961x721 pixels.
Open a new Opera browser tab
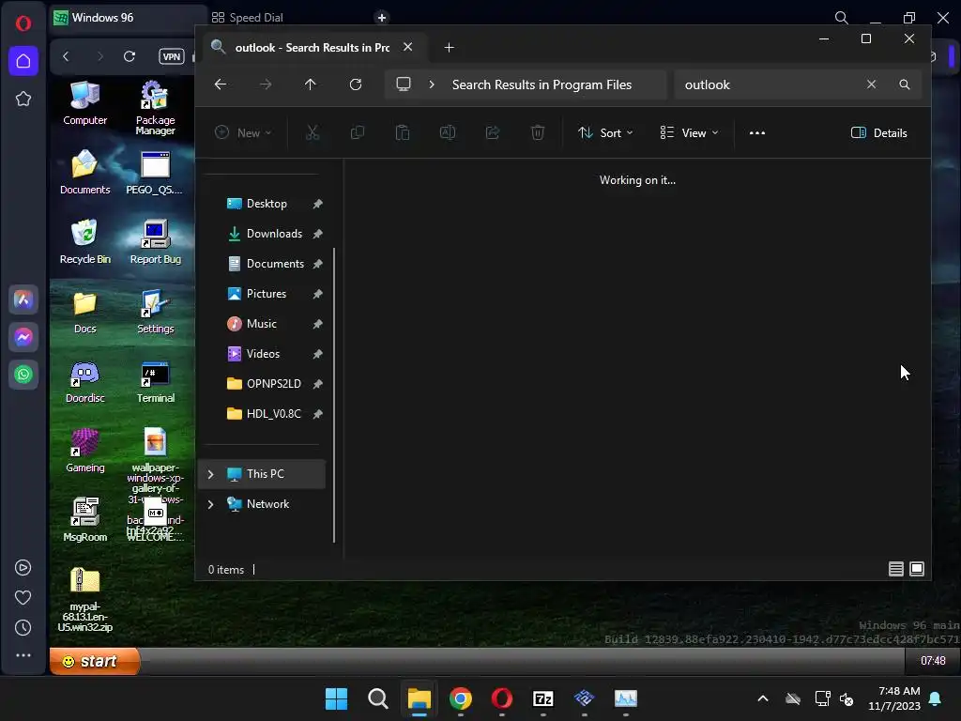tap(382, 17)
